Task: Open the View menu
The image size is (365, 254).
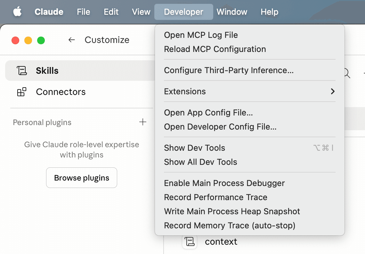Action: [141, 12]
